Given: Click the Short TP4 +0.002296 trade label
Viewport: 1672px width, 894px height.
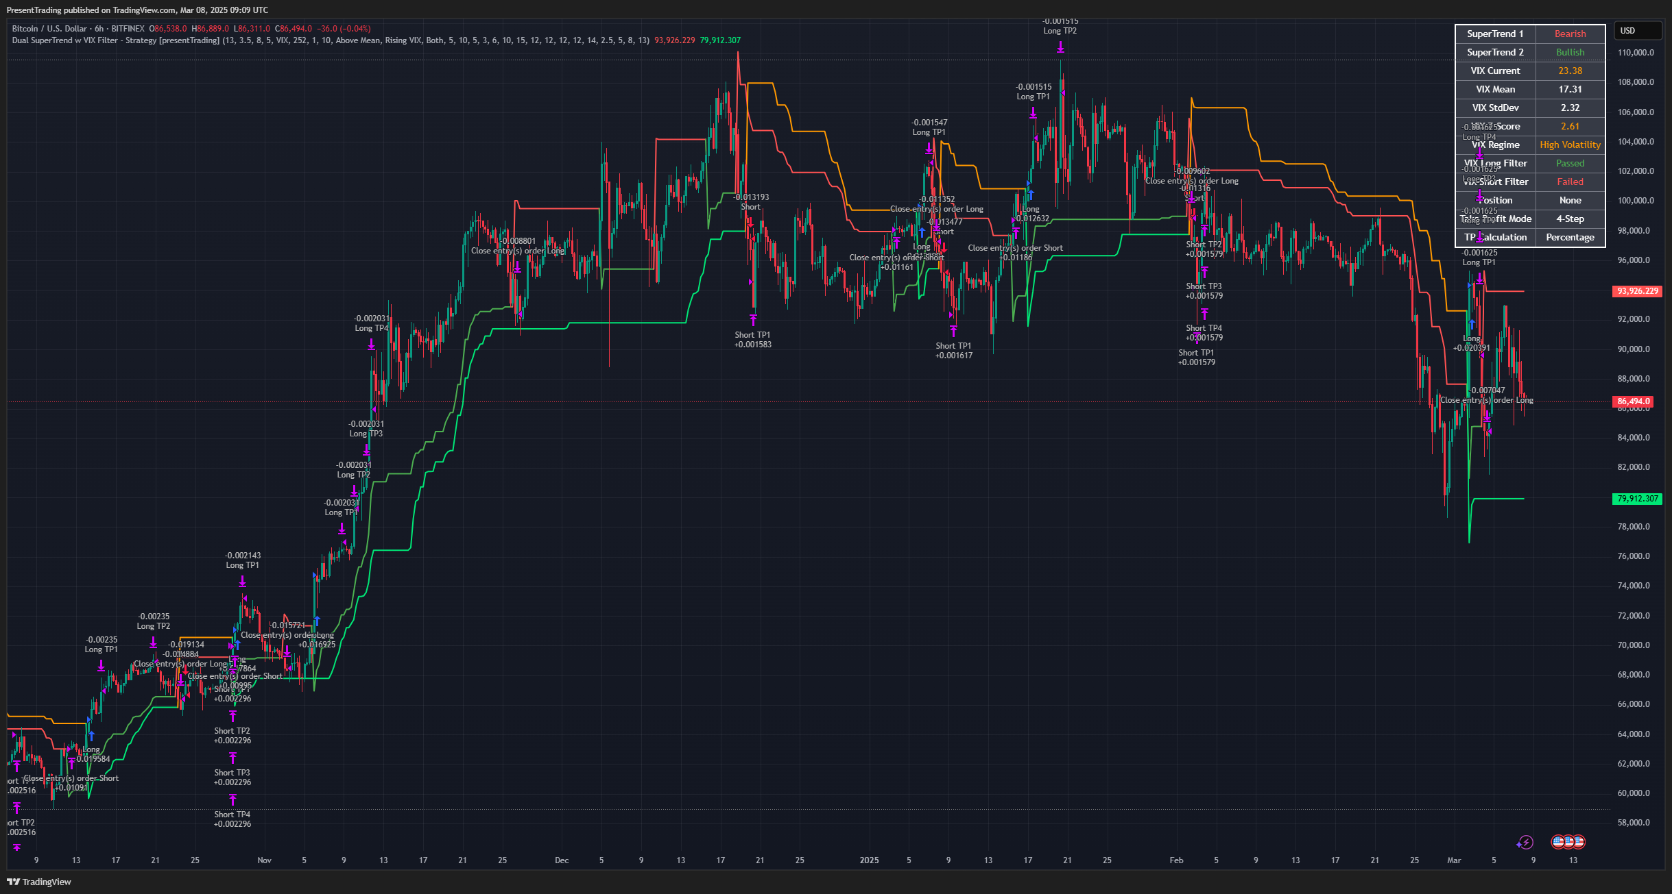Looking at the screenshot, I should click(x=232, y=819).
